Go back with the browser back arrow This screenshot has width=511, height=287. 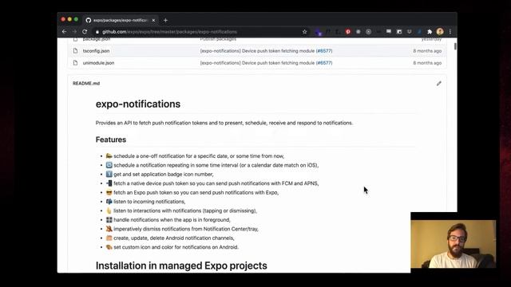[64, 32]
